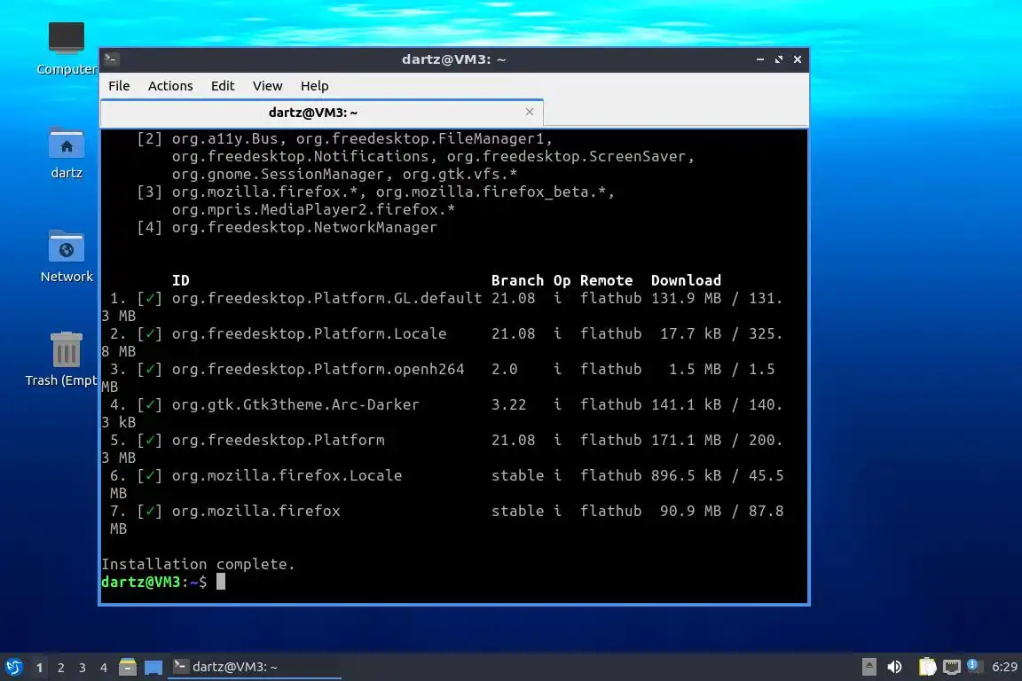The height and width of the screenshot is (681, 1022).
Task: Open the Edit menu
Action: pos(223,86)
